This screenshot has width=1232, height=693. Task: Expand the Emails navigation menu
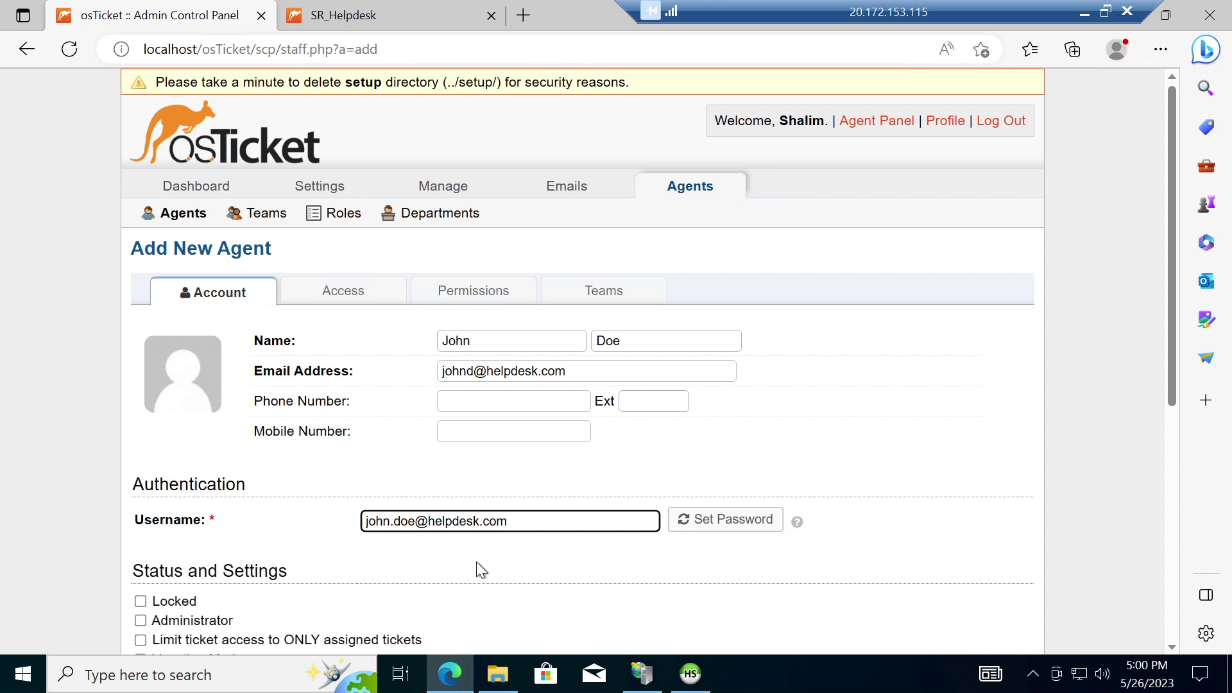(x=566, y=185)
